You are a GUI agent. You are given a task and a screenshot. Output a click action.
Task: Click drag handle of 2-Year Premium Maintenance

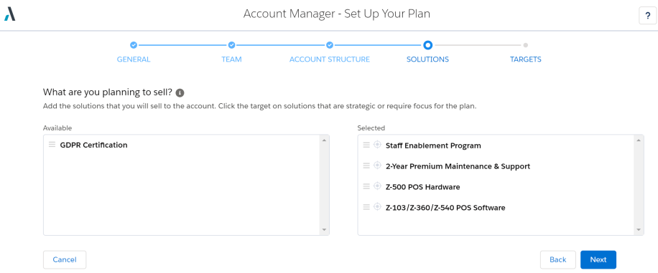pyautogui.click(x=366, y=166)
